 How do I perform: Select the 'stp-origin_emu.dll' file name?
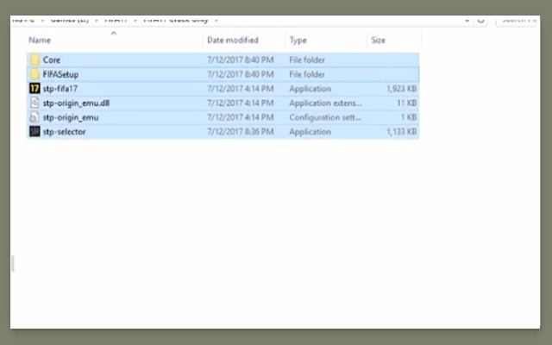click(x=76, y=103)
